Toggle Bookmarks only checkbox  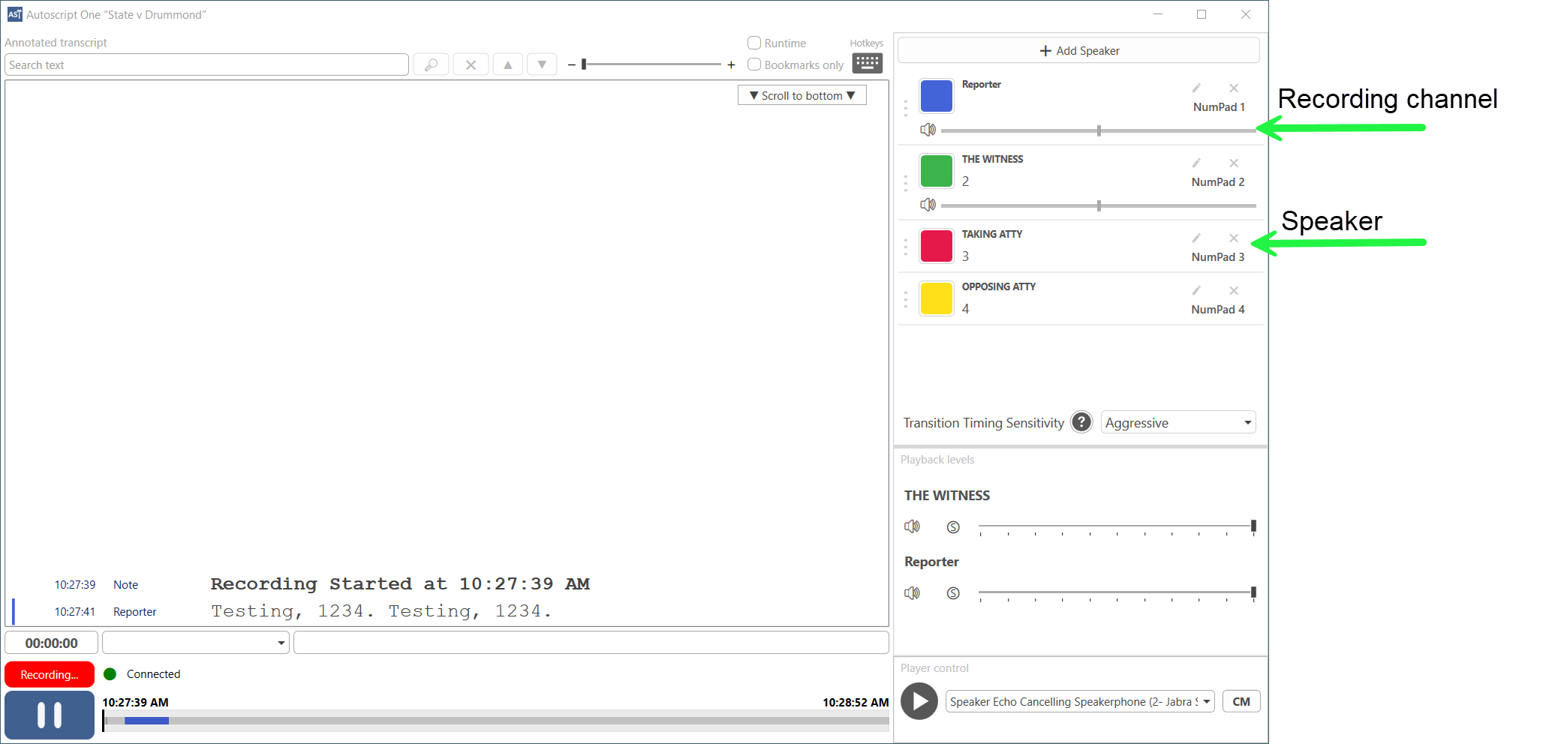(x=754, y=65)
